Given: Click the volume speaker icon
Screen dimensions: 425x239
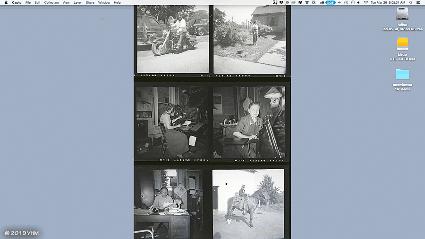Looking at the screenshot, I should tap(359, 2).
